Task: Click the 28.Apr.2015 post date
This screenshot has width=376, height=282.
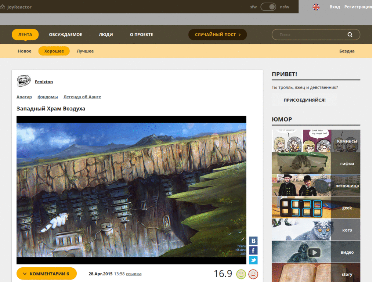Action: tap(101, 274)
